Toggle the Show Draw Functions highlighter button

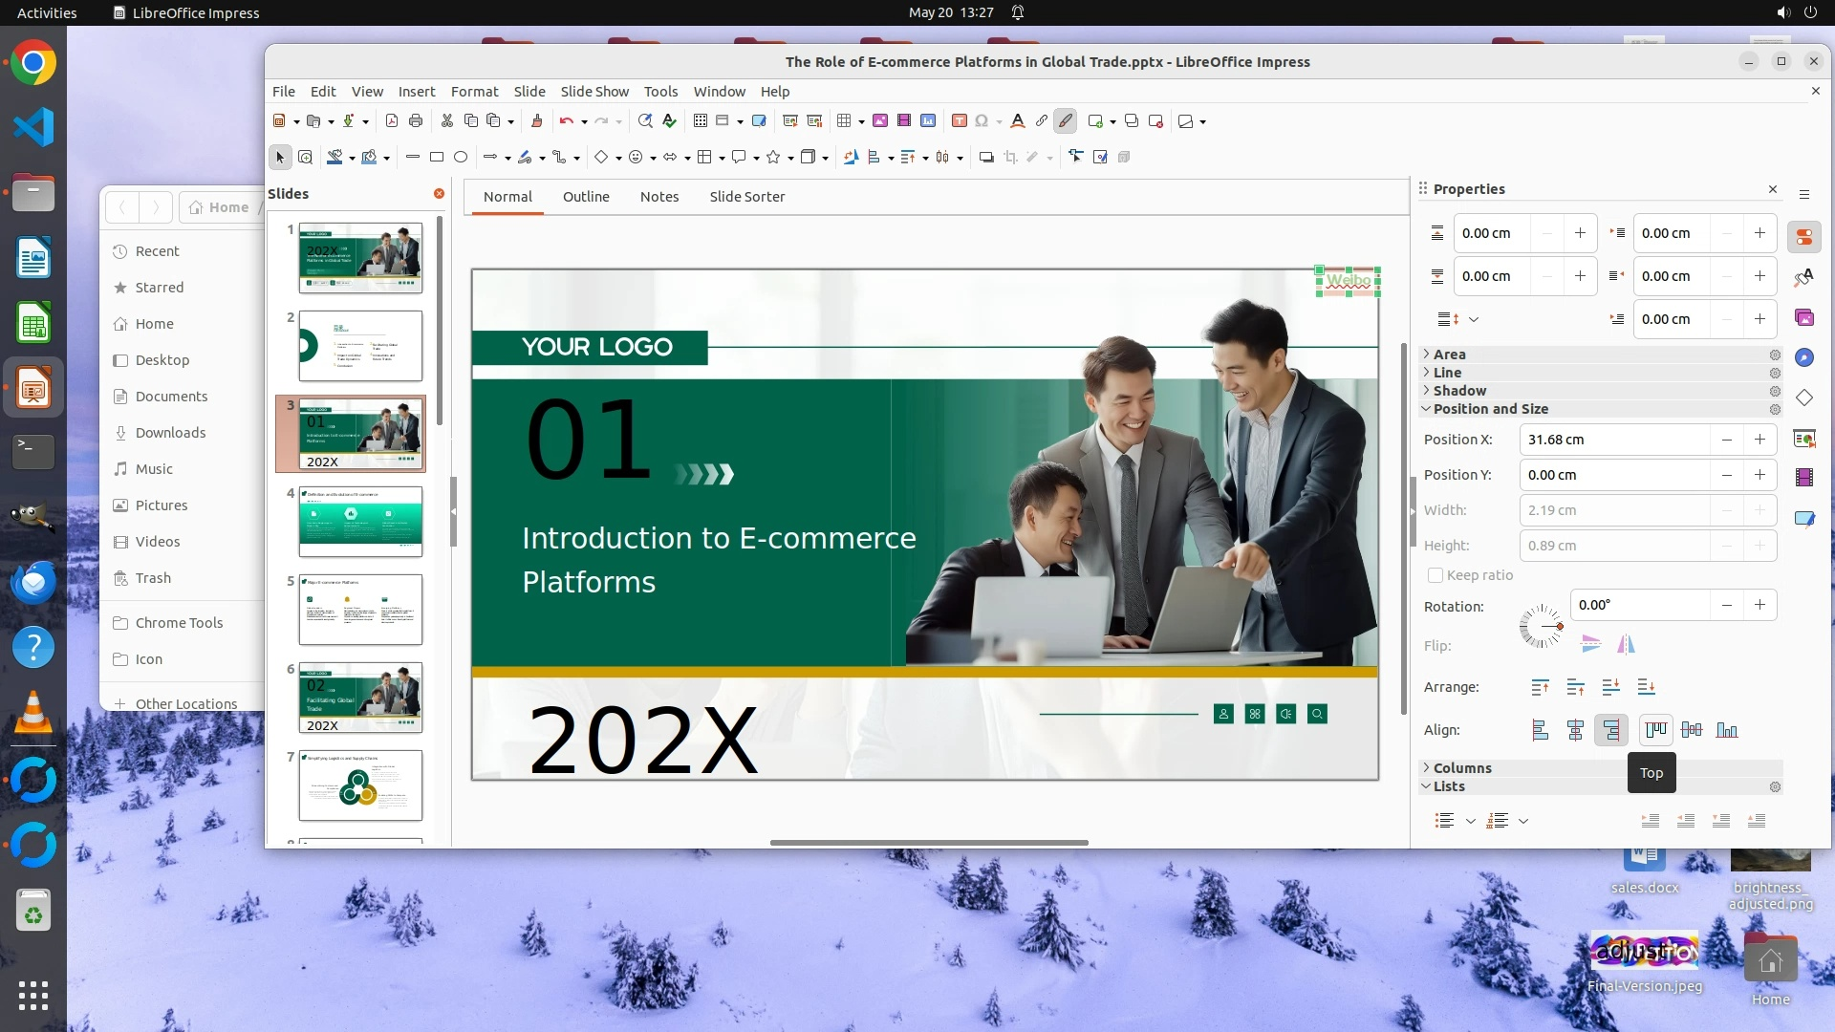click(1066, 120)
